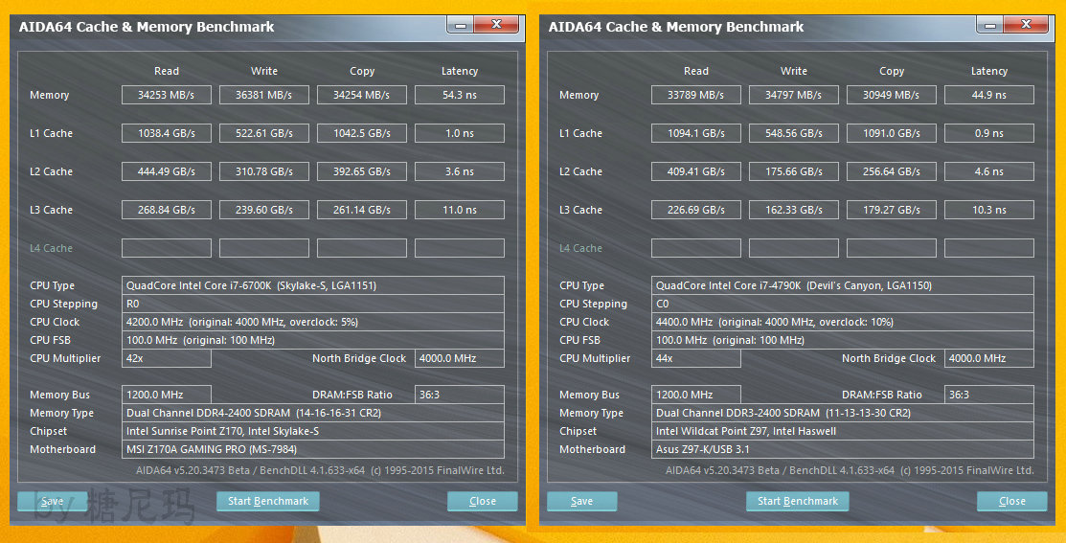1066x543 pixels.
Task: Select Memory Copy value 30949 MB/s
Action: 892,95
